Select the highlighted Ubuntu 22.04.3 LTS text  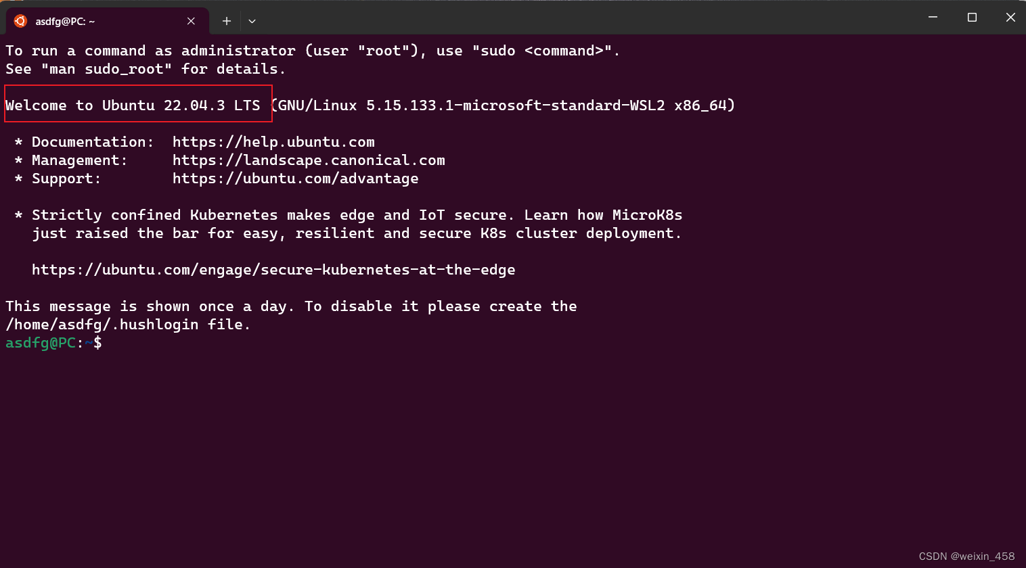coord(133,105)
